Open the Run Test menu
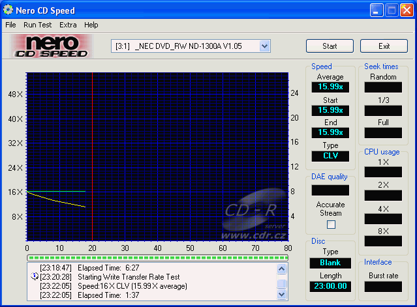 [x=37, y=25]
